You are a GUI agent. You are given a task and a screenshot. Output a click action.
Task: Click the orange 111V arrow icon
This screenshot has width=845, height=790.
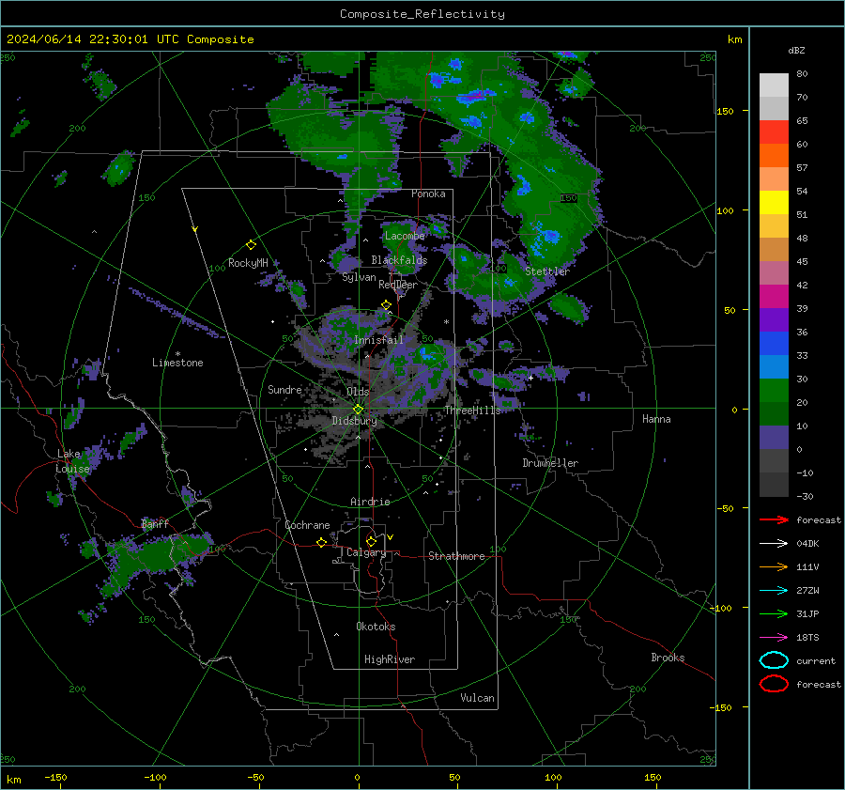tap(774, 566)
